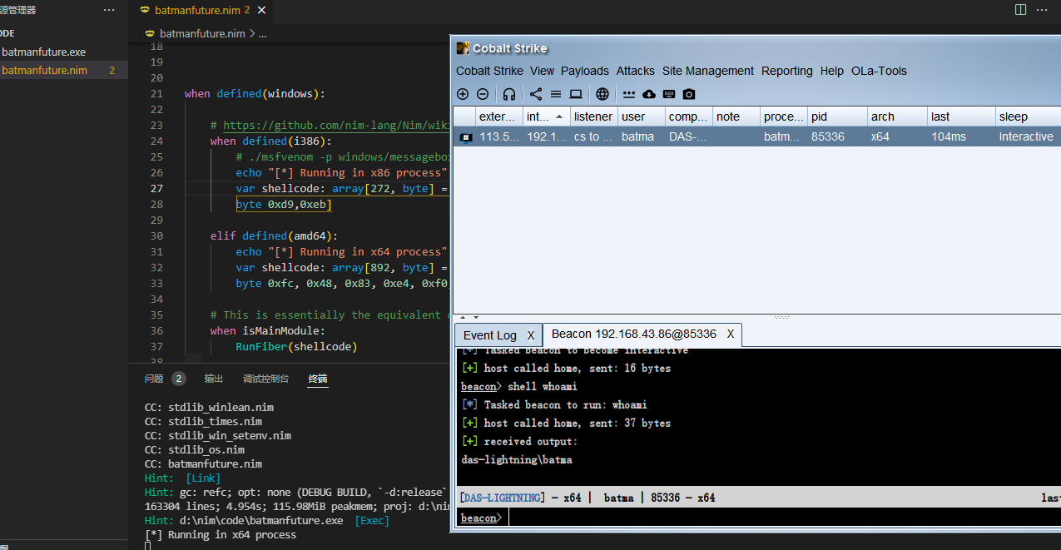Viewport: 1061px width, 550px height.
Task: Open the Cobalt Strike menu
Action: point(489,71)
